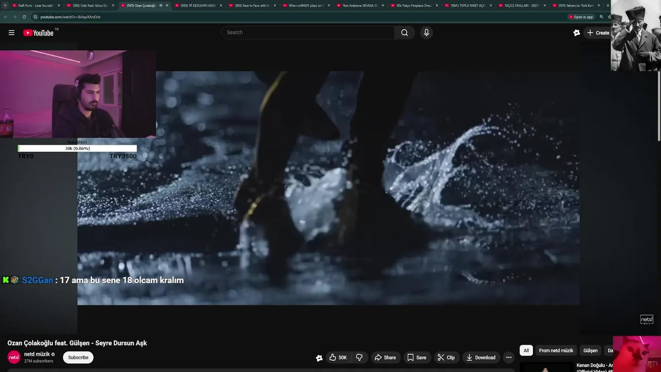Open browser zoom magnifier in address bar

[601, 17]
